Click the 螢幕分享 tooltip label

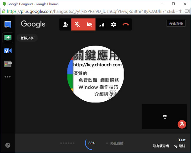pyautogui.click(x=27, y=38)
